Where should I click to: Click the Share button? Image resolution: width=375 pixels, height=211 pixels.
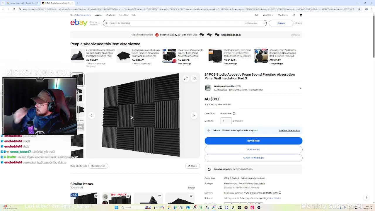(192, 166)
